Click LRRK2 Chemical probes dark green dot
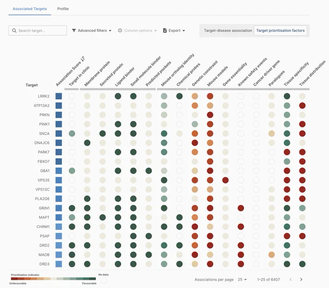329x288 pixels. click(x=179, y=96)
